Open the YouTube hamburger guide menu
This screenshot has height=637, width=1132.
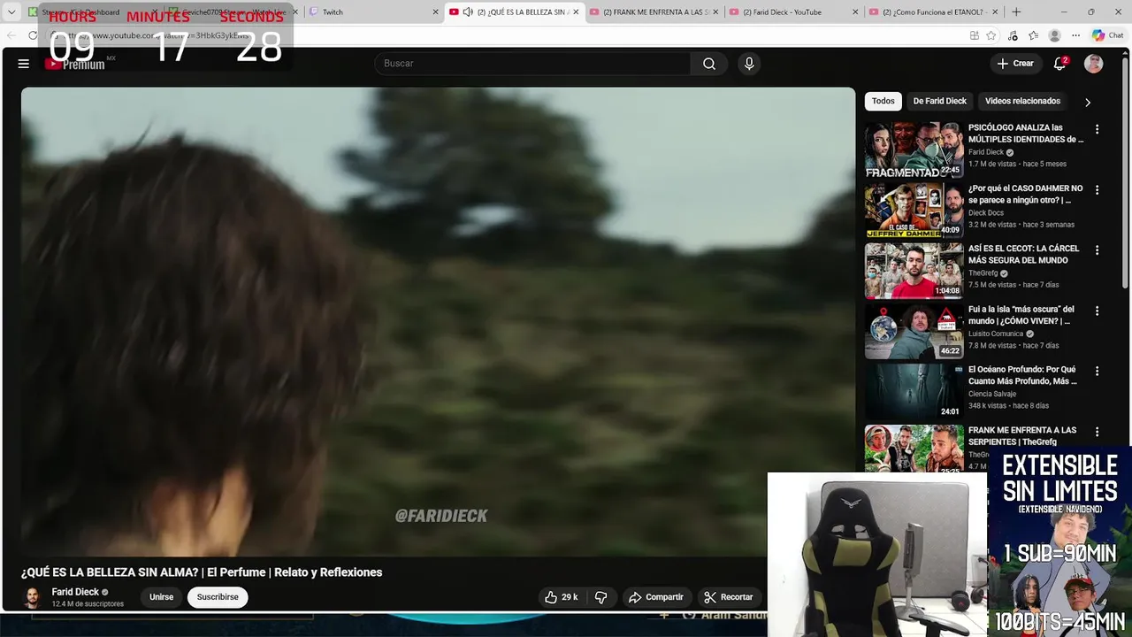pyautogui.click(x=24, y=64)
